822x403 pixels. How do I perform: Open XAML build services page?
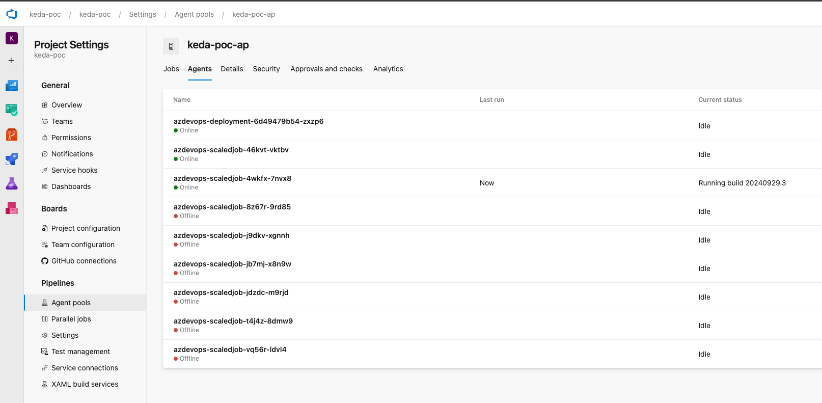tap(85, 384)
